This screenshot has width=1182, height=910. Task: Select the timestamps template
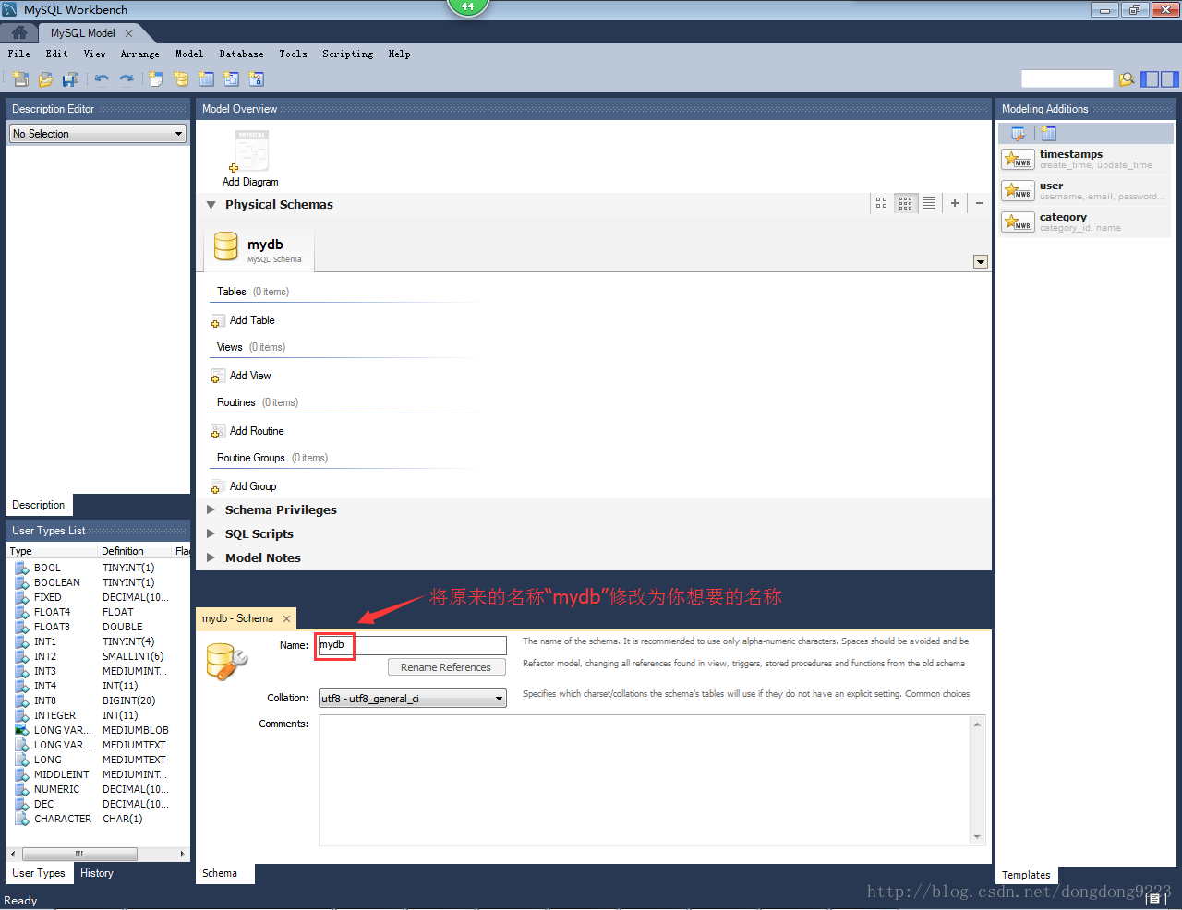(x=1085, y=159)
